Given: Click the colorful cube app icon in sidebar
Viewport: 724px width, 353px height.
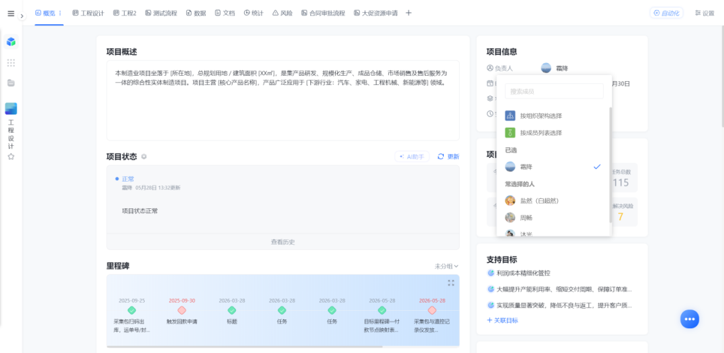Looking at the screenshot, I should (x=11, y=42).
